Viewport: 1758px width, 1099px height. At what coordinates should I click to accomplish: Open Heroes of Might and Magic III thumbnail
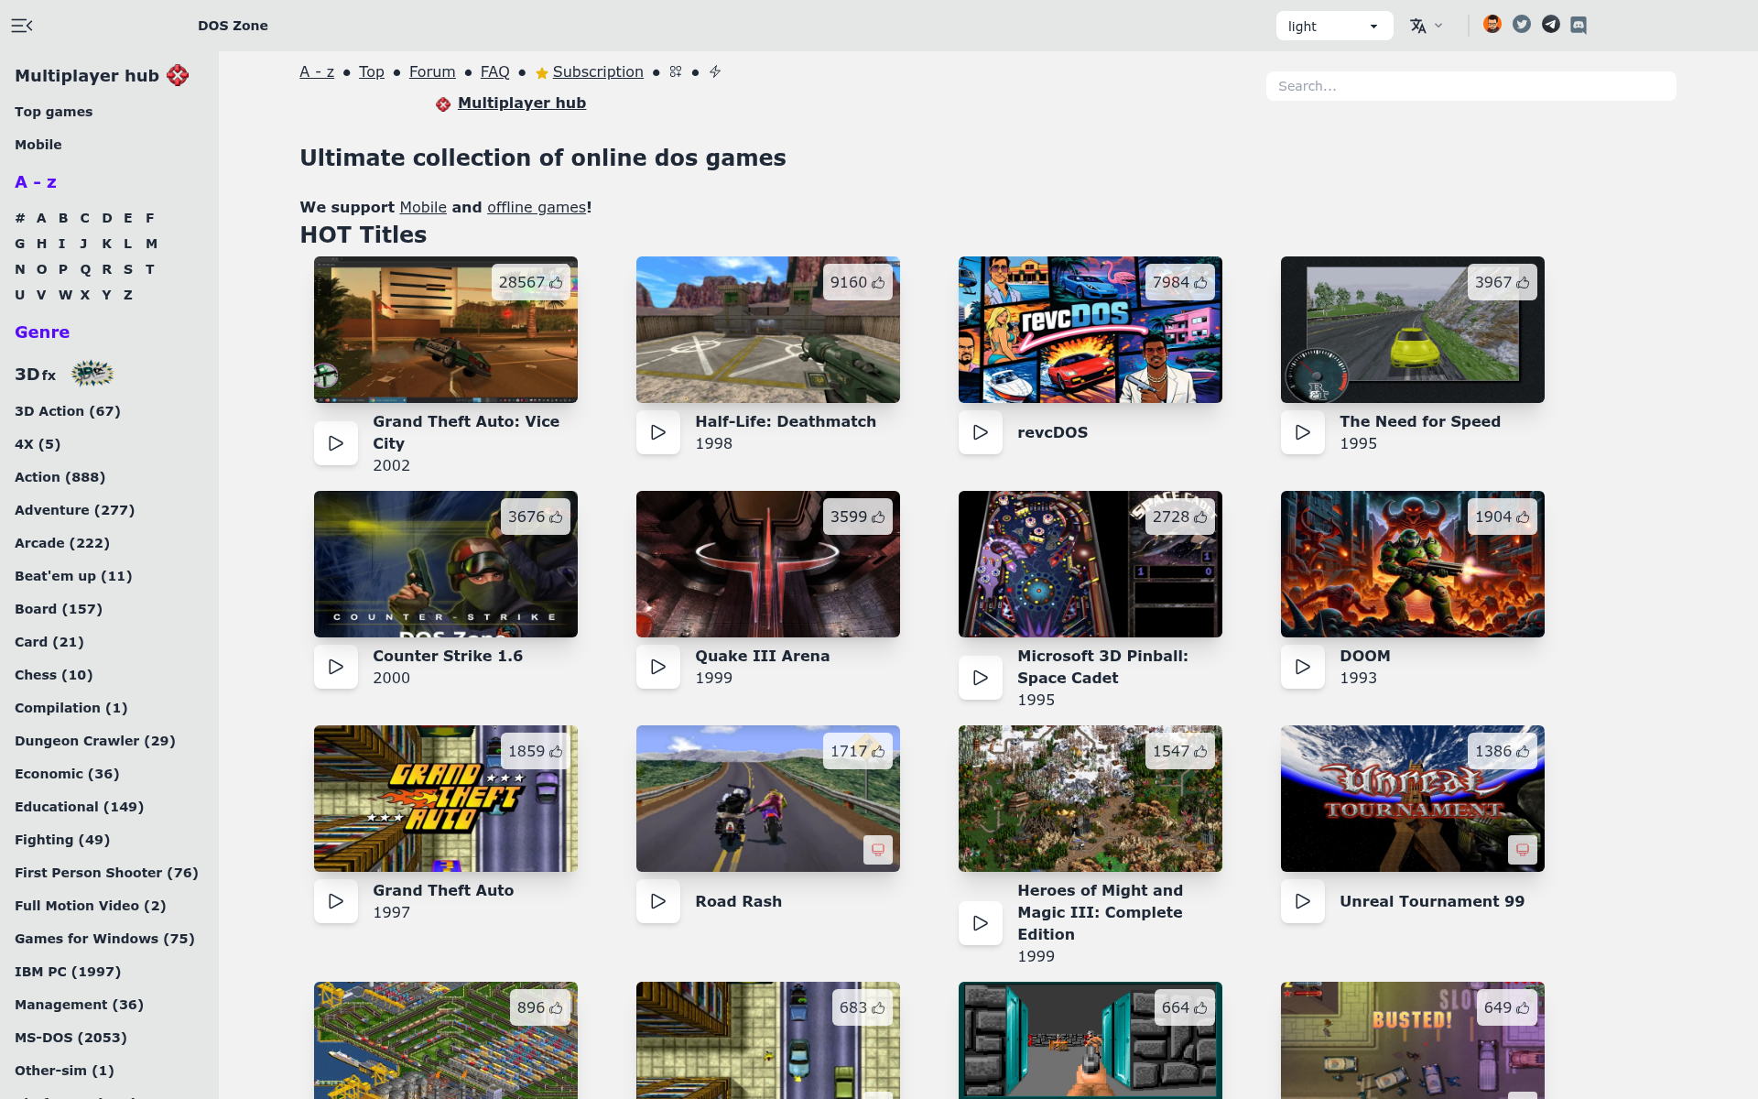click(x=1091, y=799)
